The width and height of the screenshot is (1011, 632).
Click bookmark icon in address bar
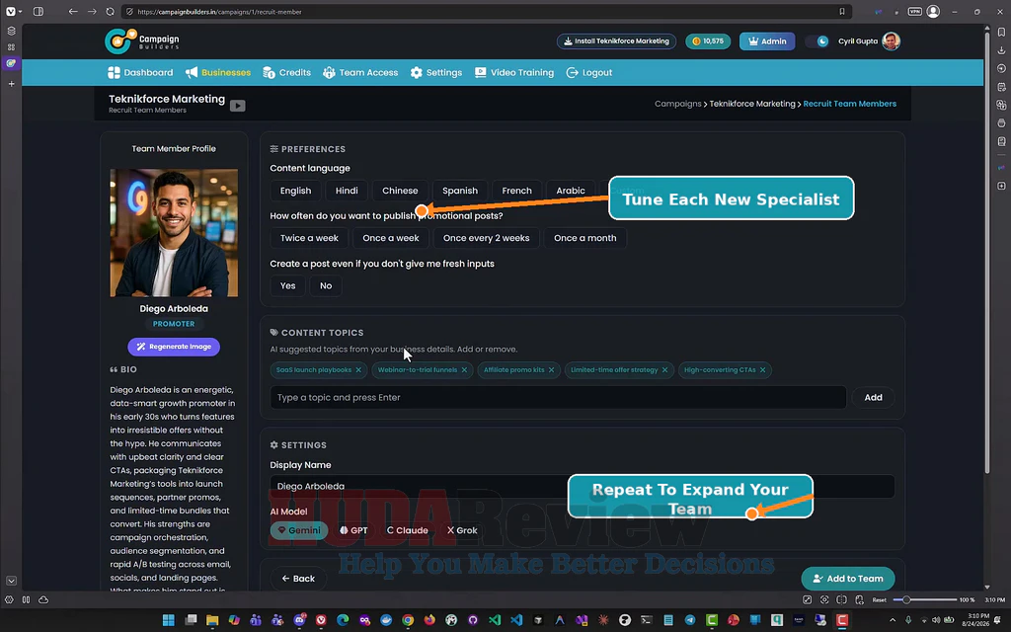[842, 12]
